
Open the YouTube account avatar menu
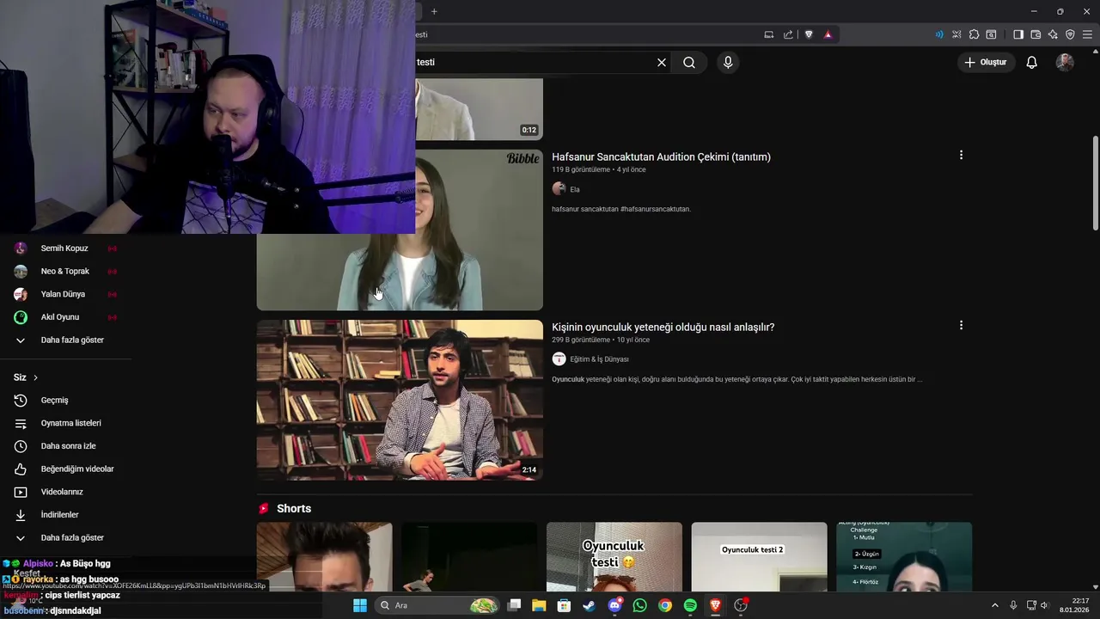click(x=1065, y=62)
